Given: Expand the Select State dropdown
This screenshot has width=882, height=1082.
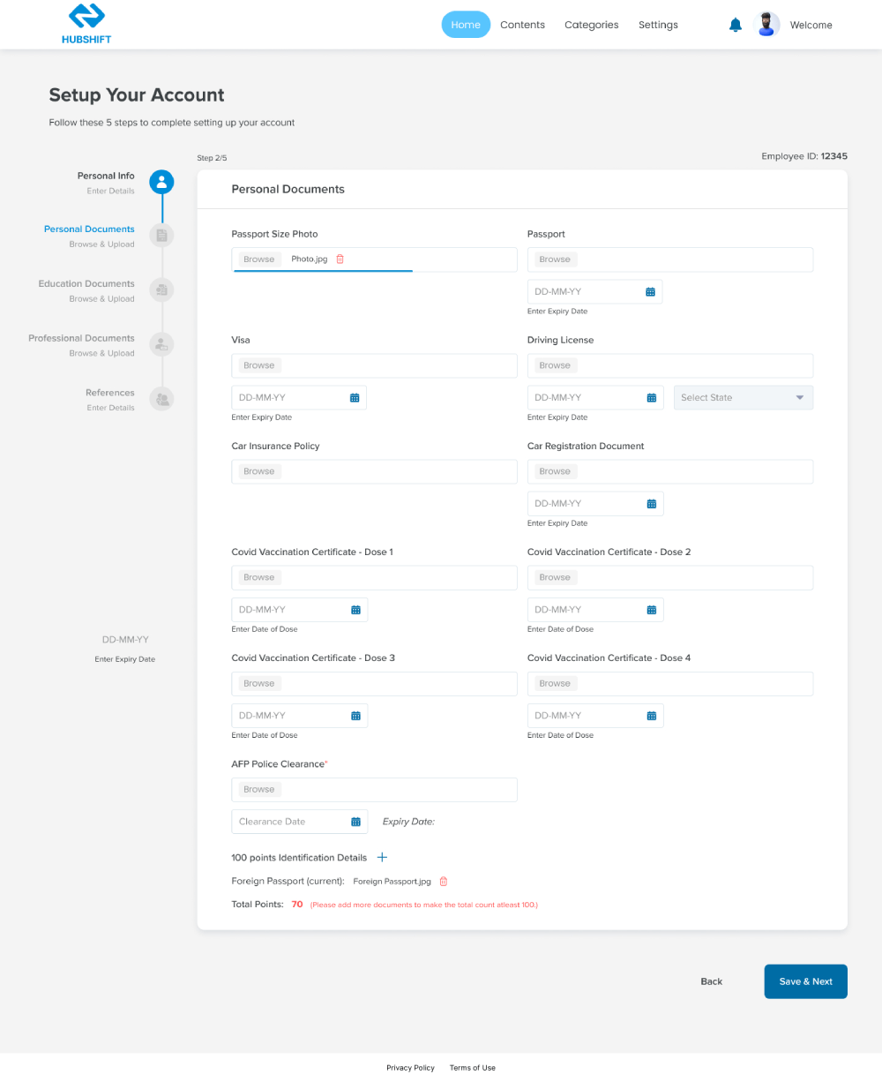Looking at the screenshot, I should (x=743, y=398).
